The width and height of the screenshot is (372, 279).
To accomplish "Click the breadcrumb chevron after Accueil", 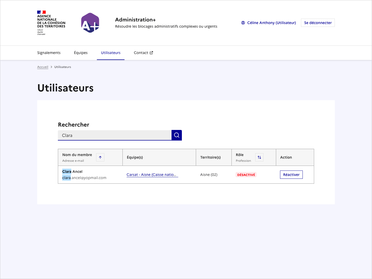I will pyautogui.click(x=51, y=67).
